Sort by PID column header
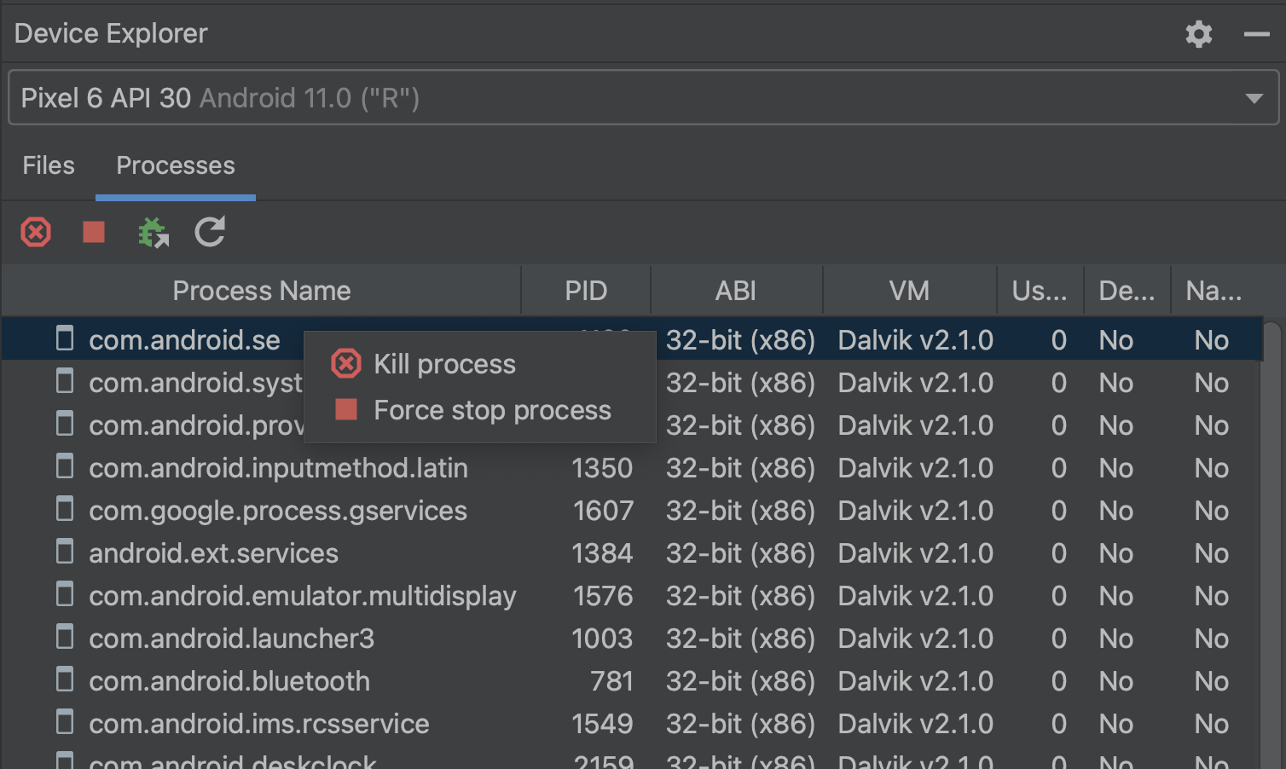 [586, 291]
